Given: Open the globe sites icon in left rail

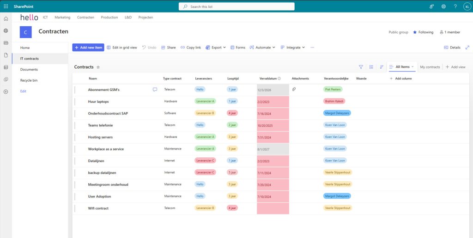Looking at the screenshot, I should (x=6, y=31).
